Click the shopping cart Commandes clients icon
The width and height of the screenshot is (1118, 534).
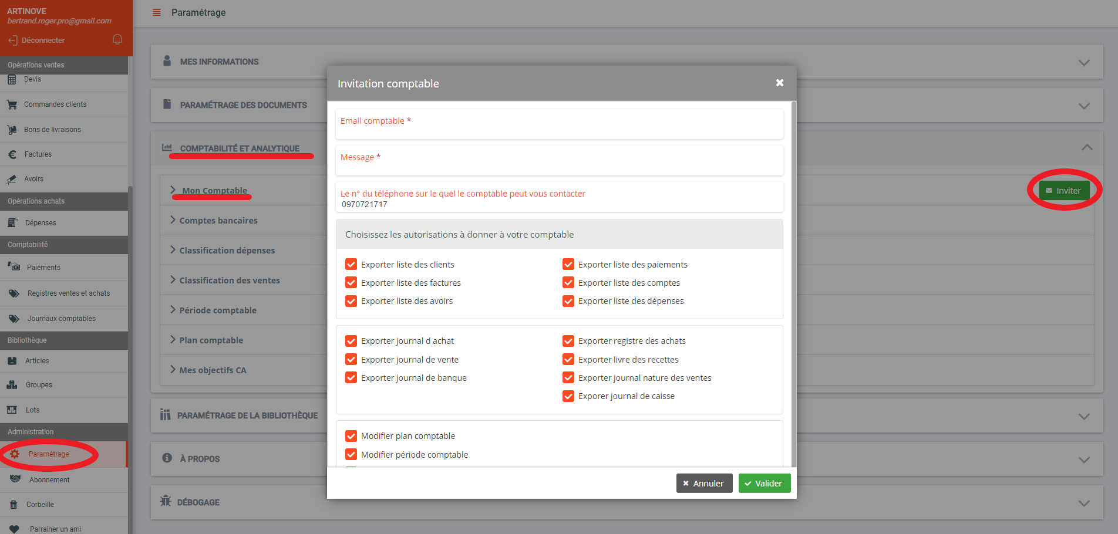click(x=12, y=104)
